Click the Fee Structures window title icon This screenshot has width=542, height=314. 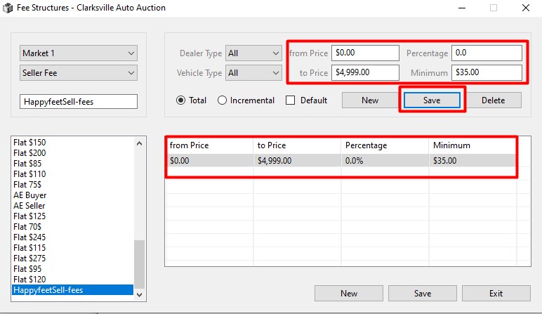[8, 8]
